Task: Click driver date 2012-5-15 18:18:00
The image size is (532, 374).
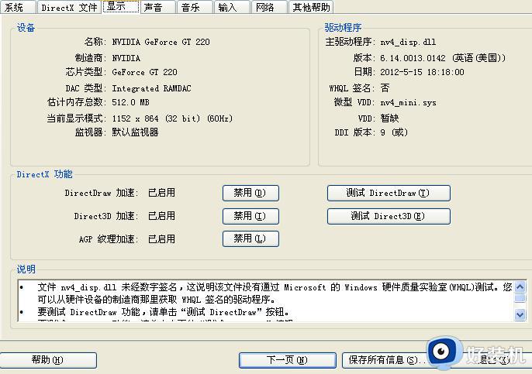Action: coord(422,72)
